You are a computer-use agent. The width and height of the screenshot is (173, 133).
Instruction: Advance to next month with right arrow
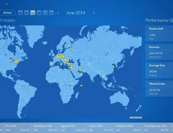[x=93, y=13]
